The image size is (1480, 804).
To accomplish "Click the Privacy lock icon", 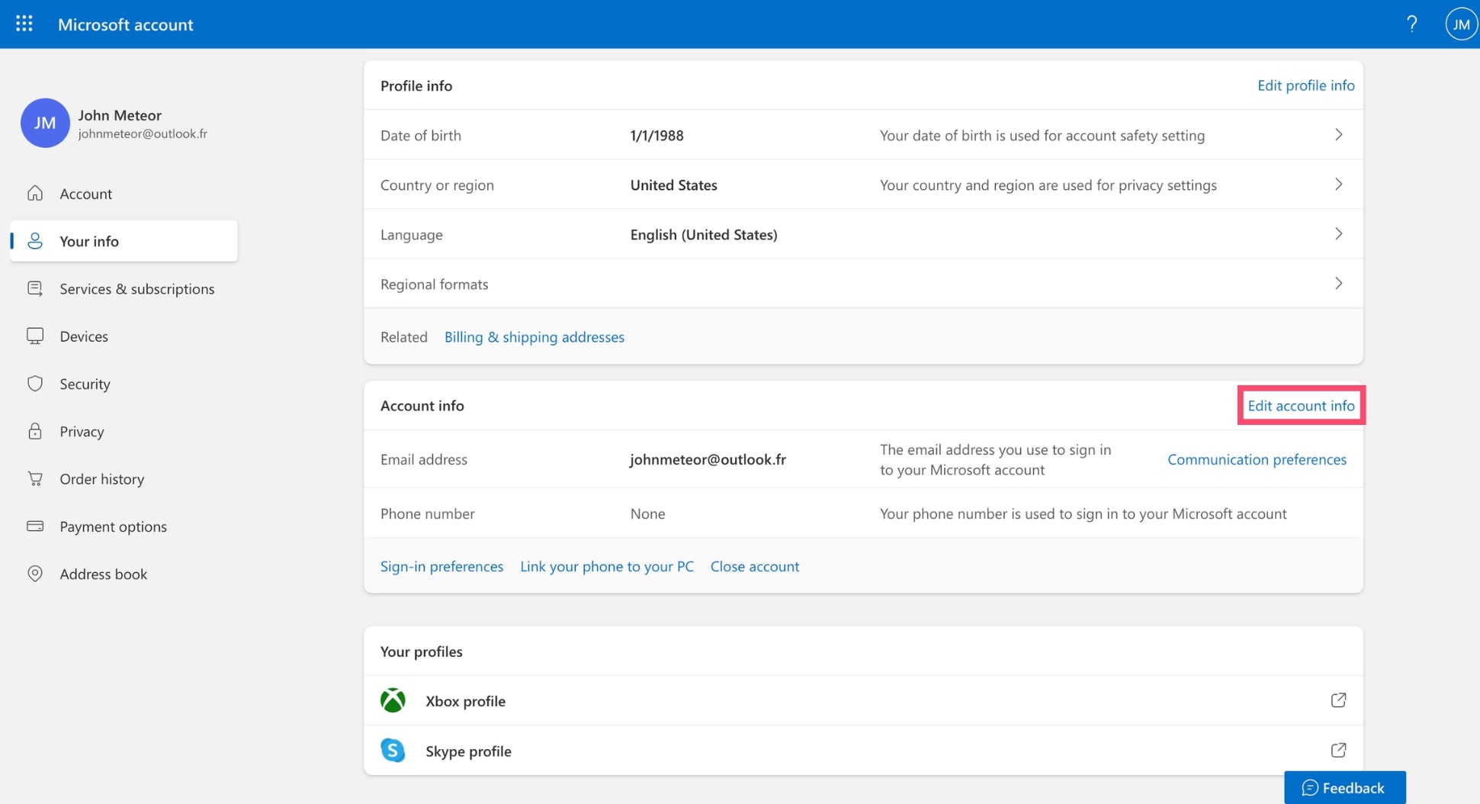I will pyautogui.click(x=35, y=431).
